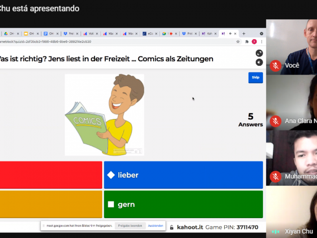Click Ana Clara's muted microphone icon

click(275, 121)
